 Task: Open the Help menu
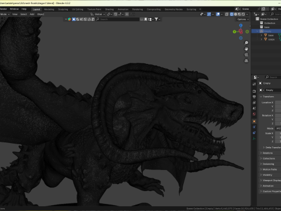click(24, 9)
